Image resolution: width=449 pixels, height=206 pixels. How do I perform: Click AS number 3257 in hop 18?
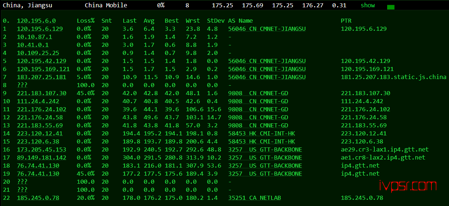click(235, 166)
